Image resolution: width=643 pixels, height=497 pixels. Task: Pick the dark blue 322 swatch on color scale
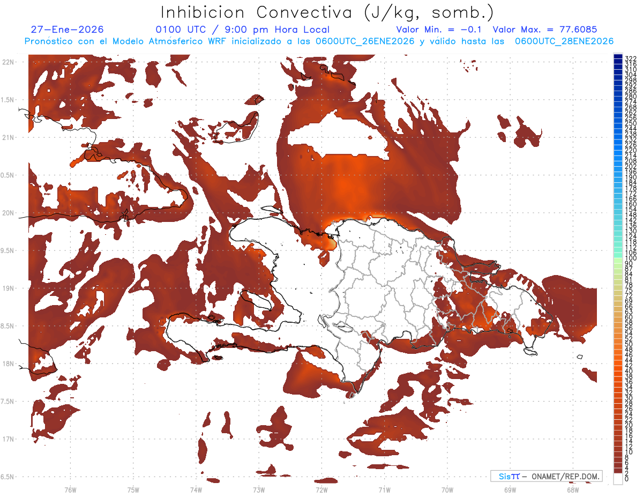point(618,57)
